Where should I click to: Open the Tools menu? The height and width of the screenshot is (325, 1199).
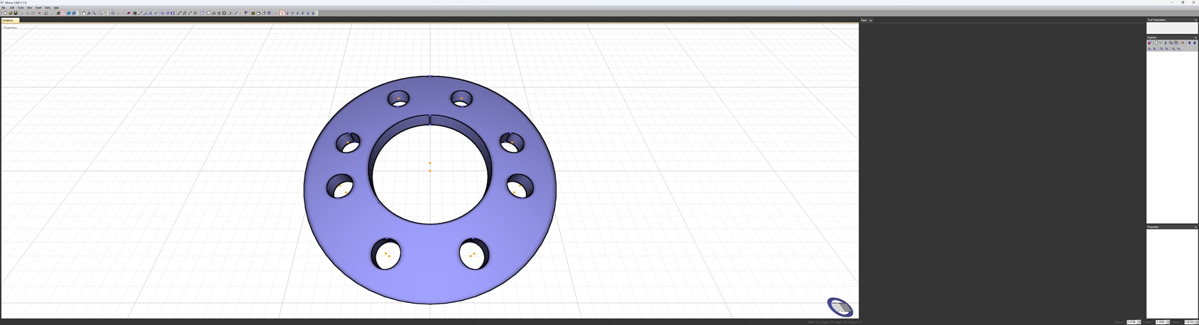21,8
